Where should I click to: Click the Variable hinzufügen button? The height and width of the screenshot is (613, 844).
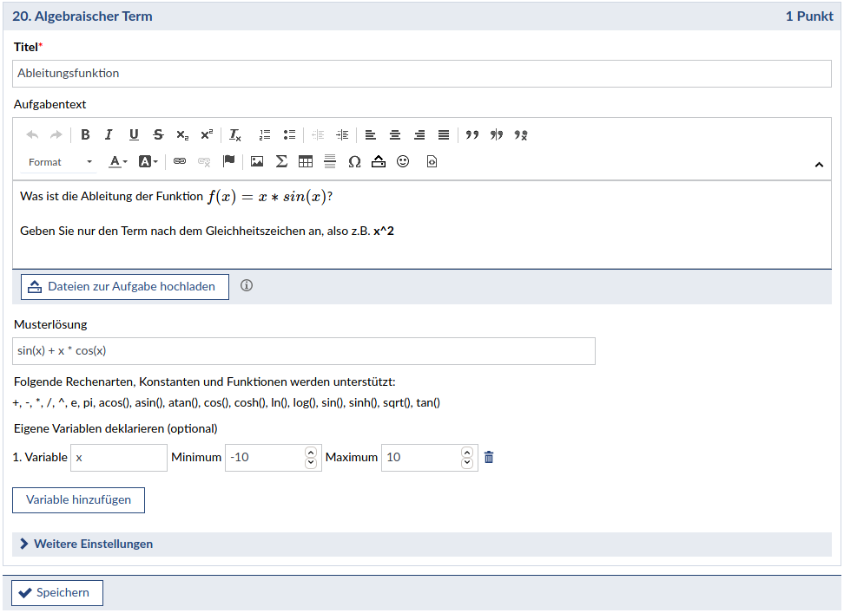pos(78,500)
